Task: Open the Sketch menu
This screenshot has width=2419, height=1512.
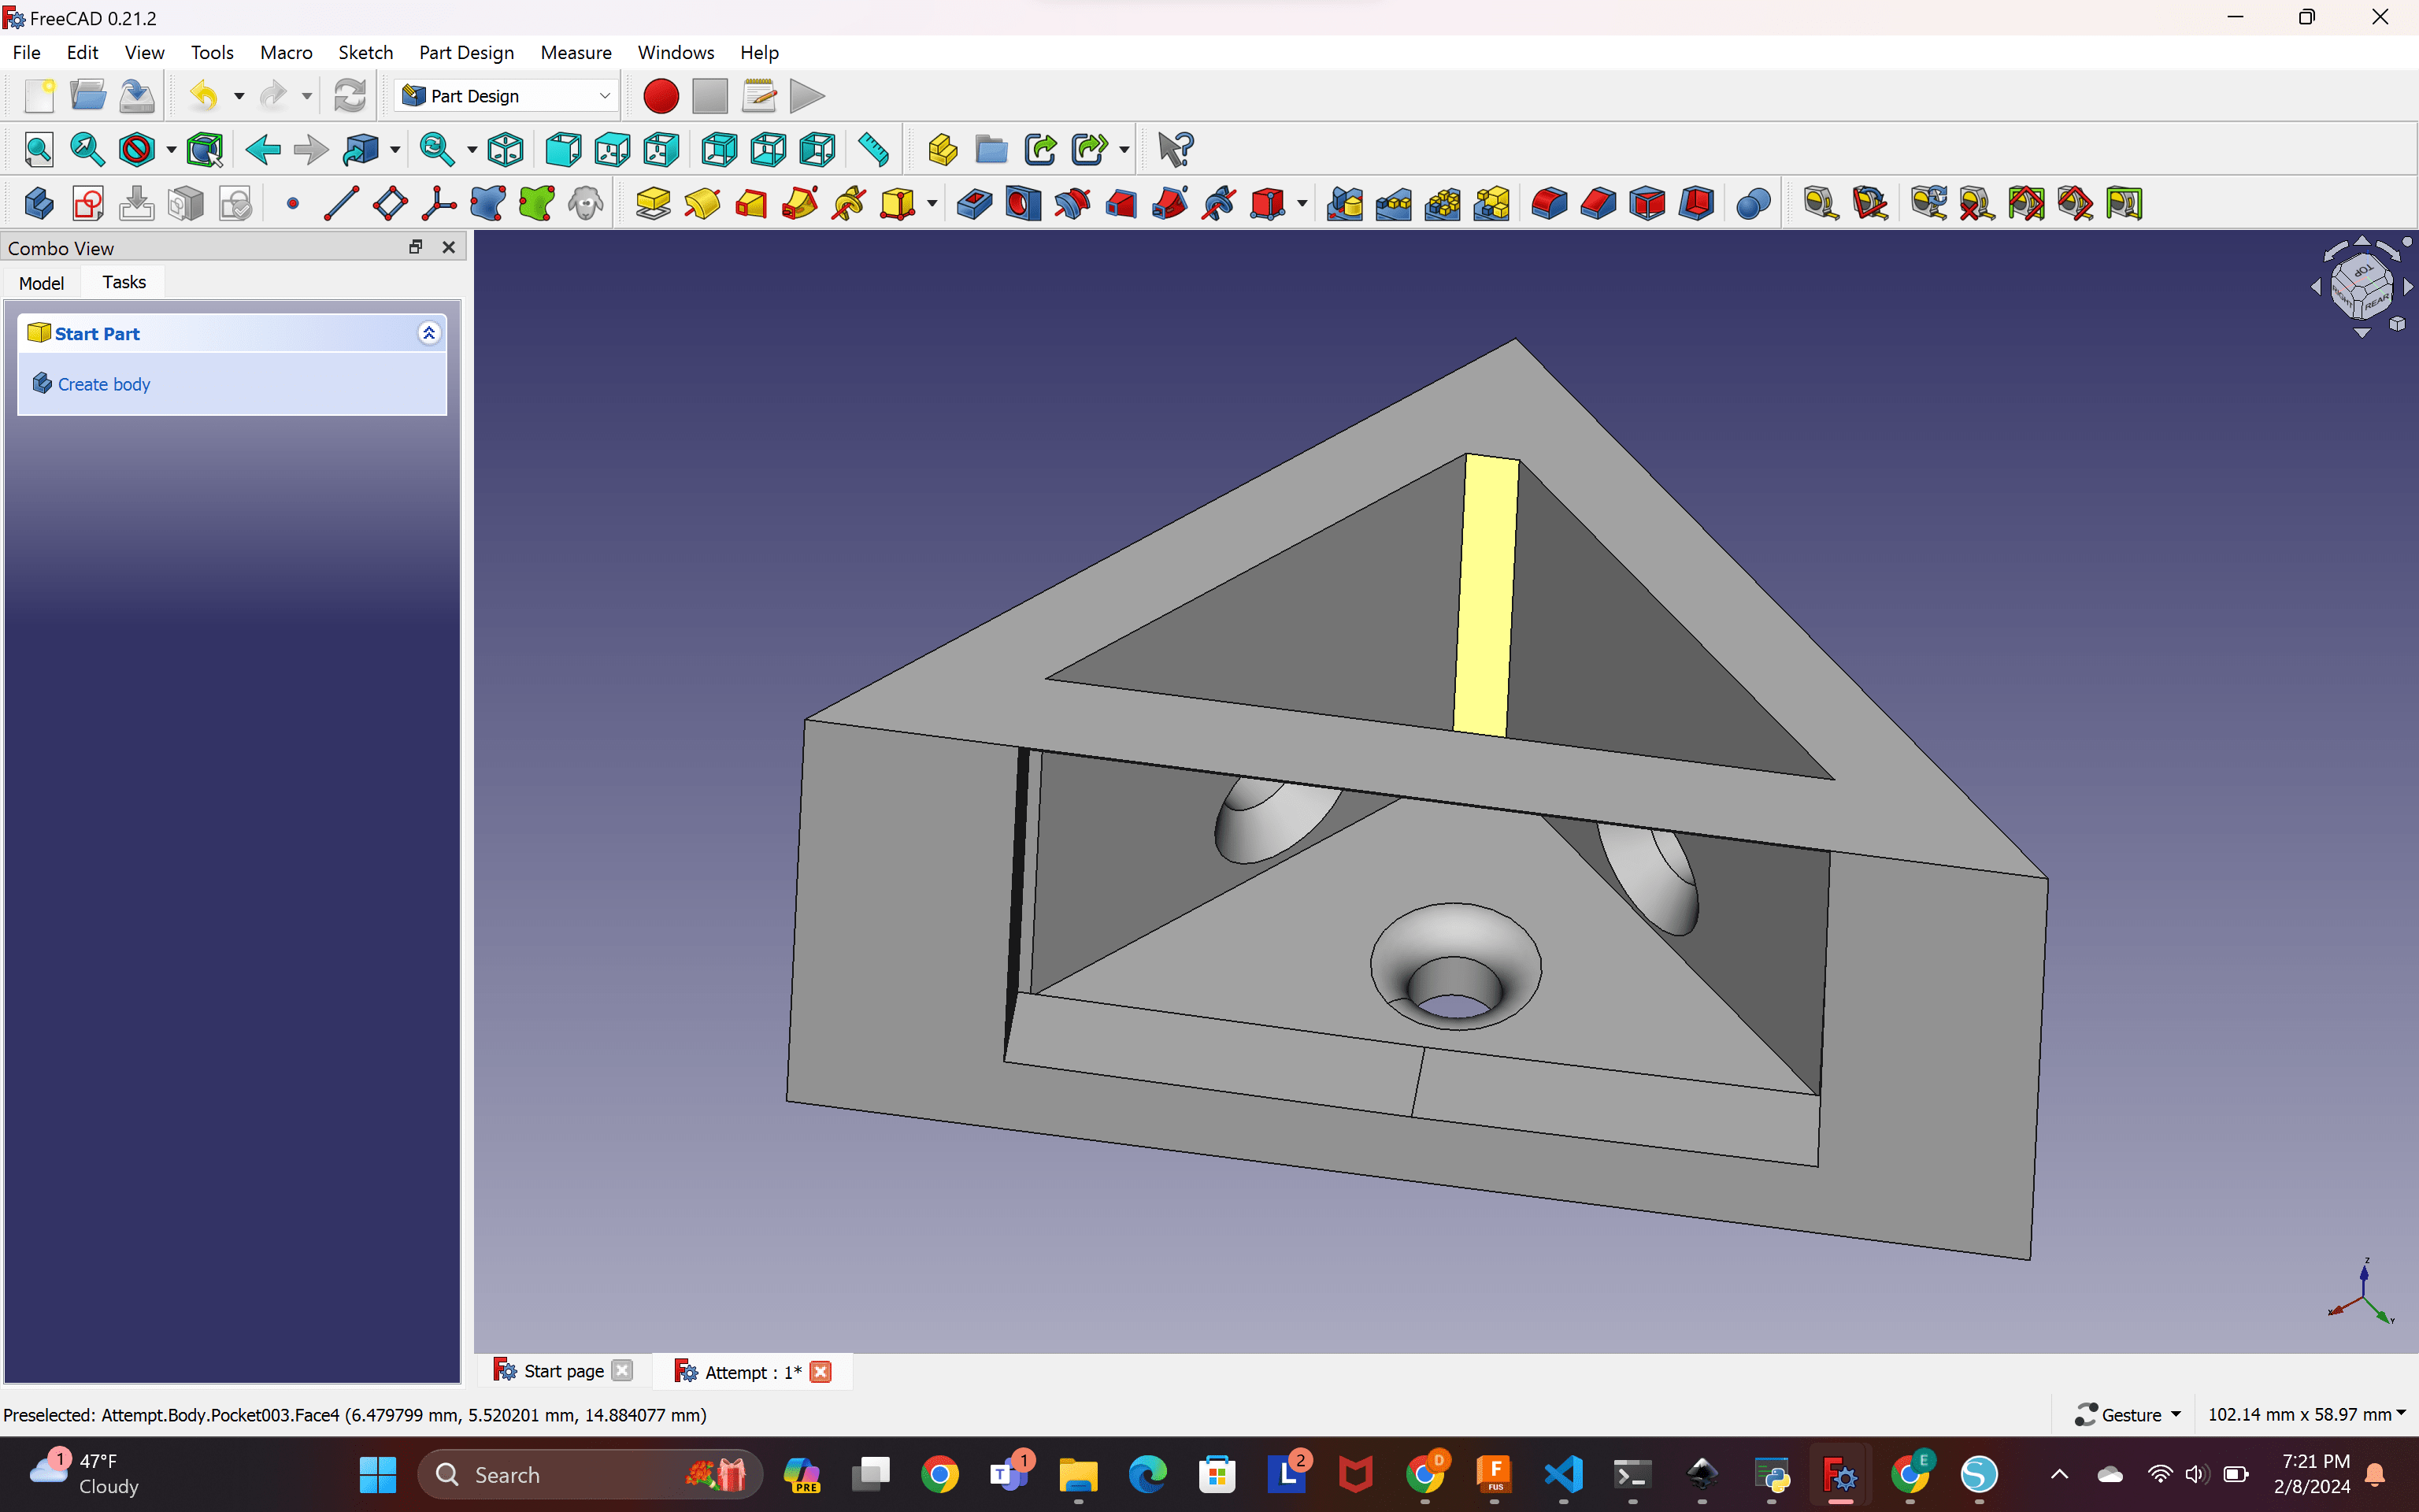Action: pyautogui.click(x=365, y=52)
